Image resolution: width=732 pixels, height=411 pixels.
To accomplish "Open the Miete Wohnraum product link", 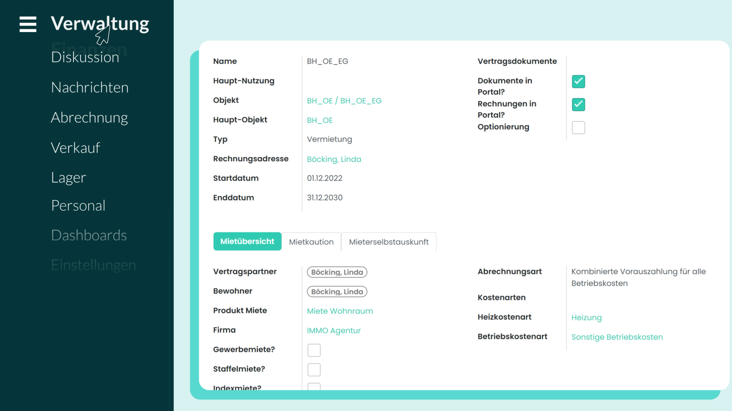I will (x=340, y=311).
